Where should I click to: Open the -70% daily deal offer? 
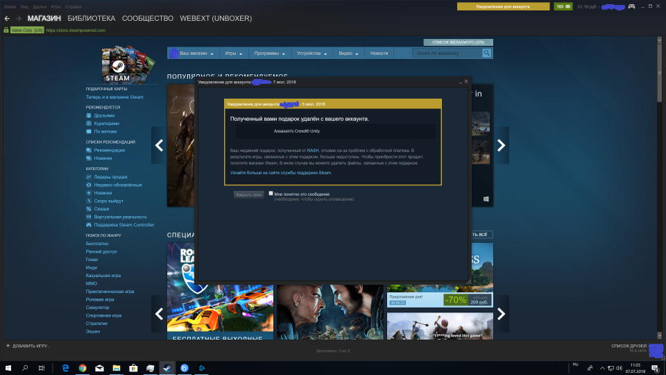click(x=440, y=300)
